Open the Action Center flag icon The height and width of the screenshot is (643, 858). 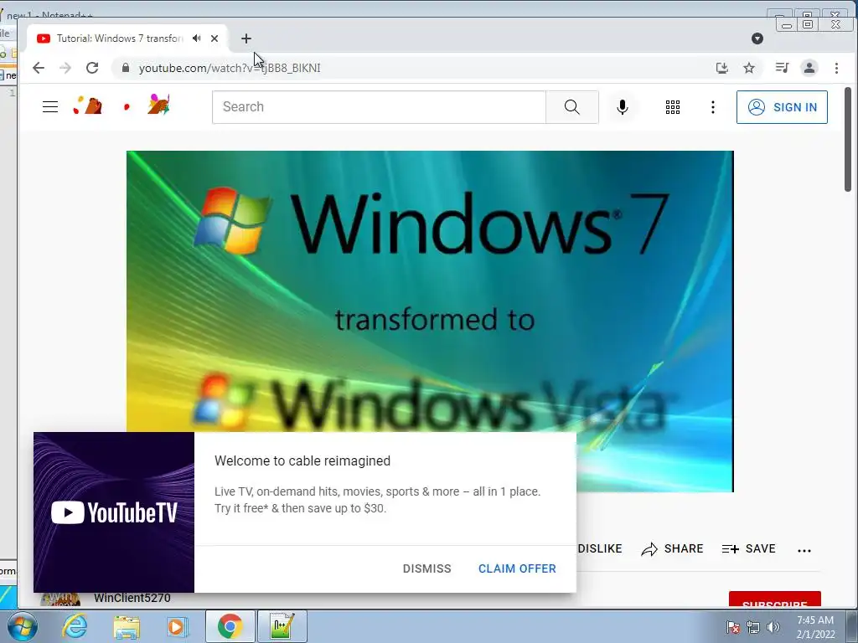[x=732, y=627]
